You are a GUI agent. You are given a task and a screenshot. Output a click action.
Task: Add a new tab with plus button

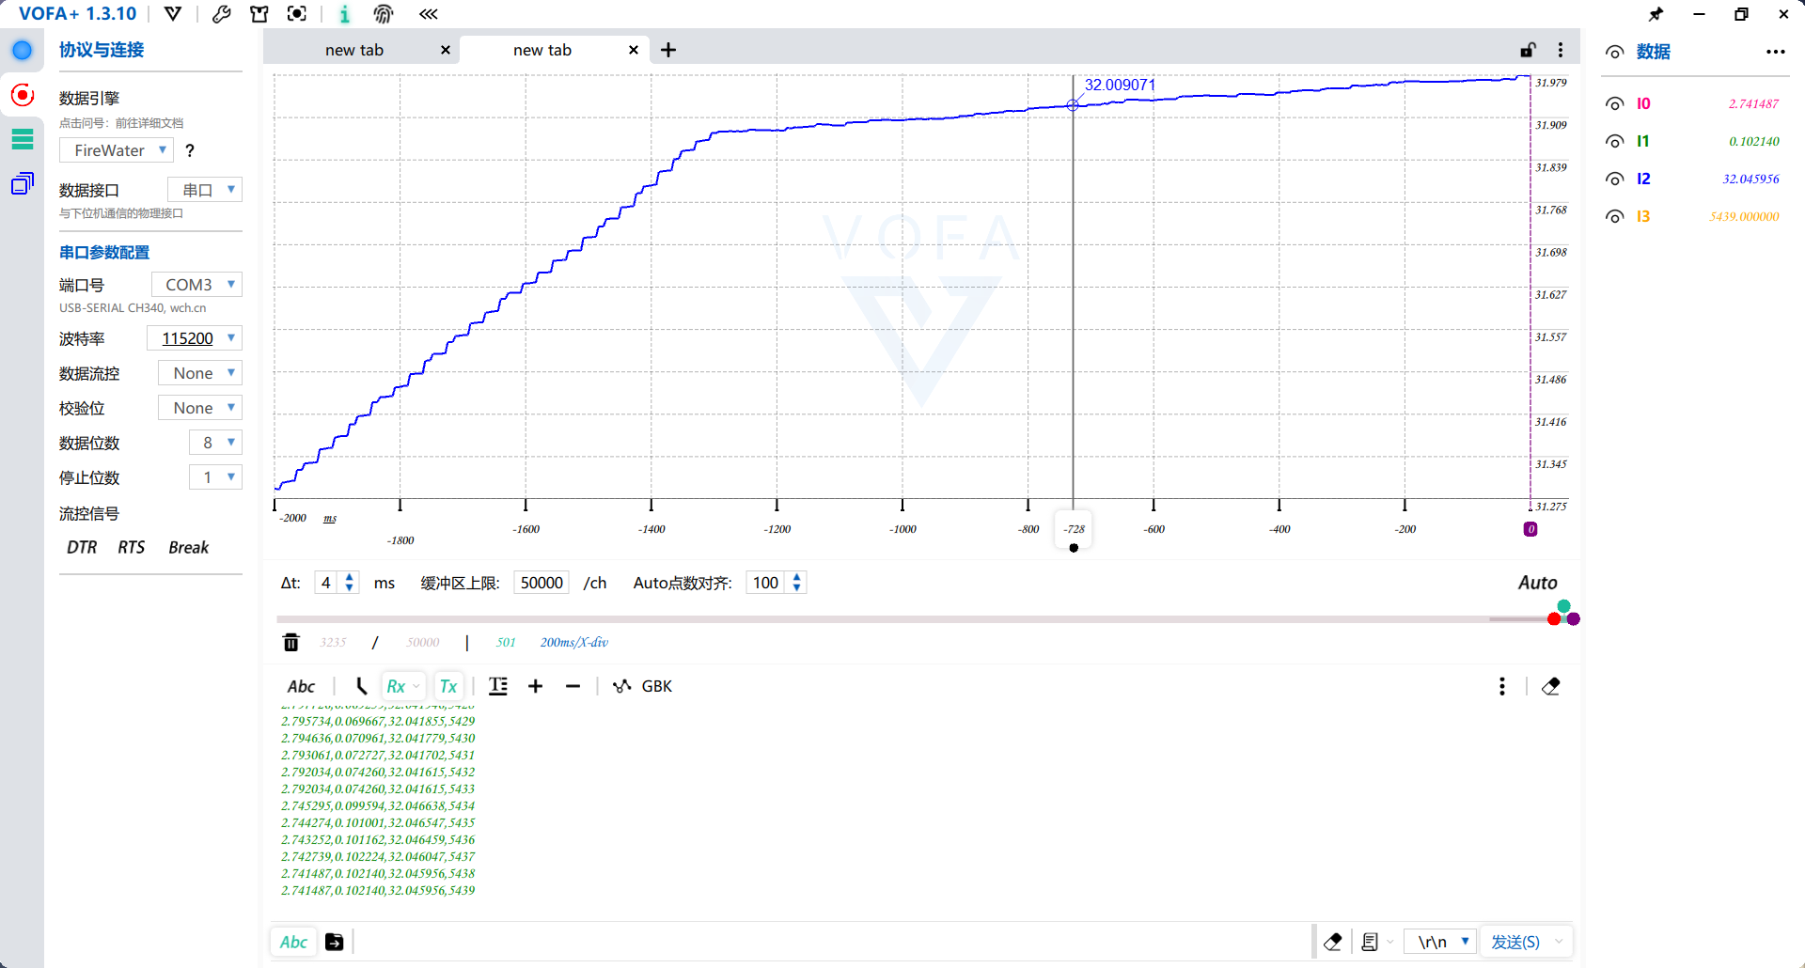pos(668,50)
